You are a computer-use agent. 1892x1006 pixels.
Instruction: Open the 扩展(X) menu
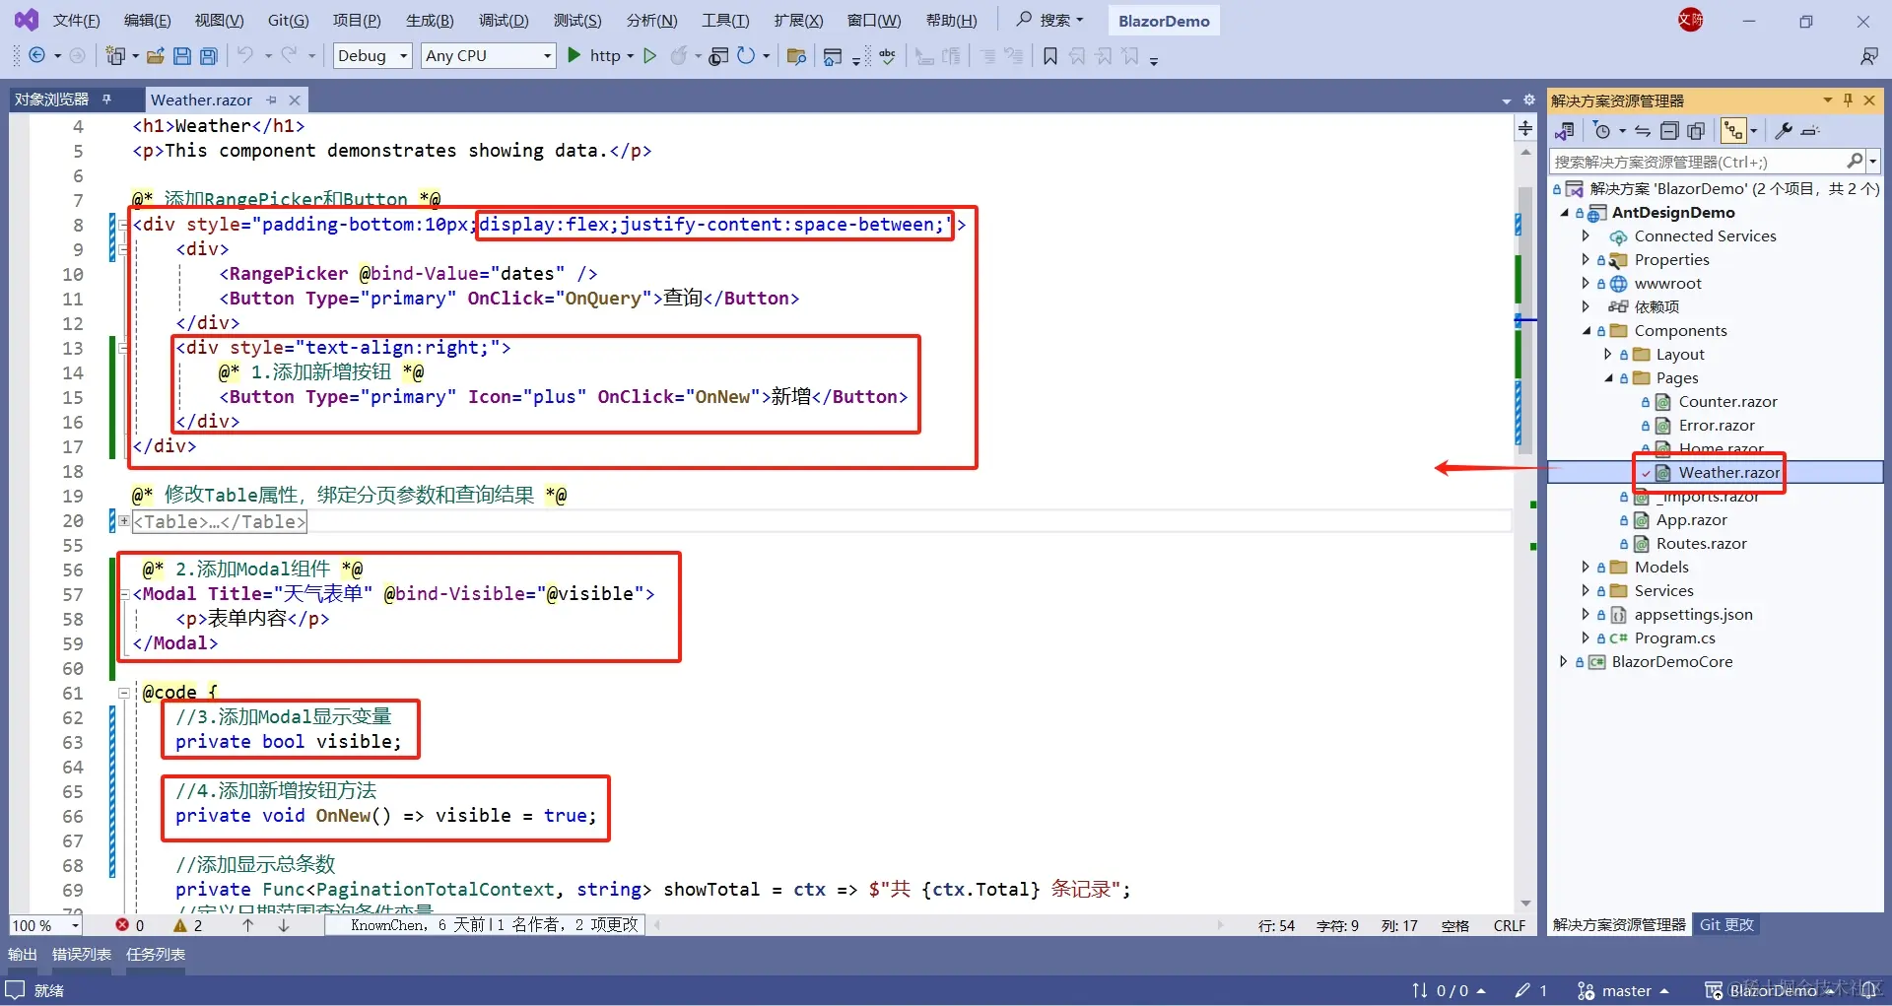798,21
